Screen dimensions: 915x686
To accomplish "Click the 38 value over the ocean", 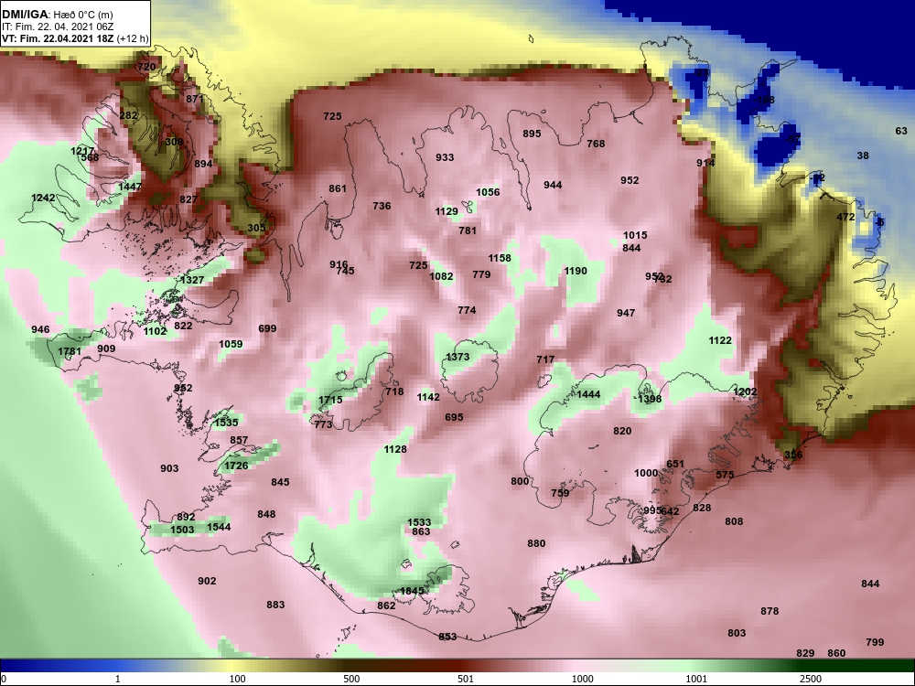I will click(863, 155).
